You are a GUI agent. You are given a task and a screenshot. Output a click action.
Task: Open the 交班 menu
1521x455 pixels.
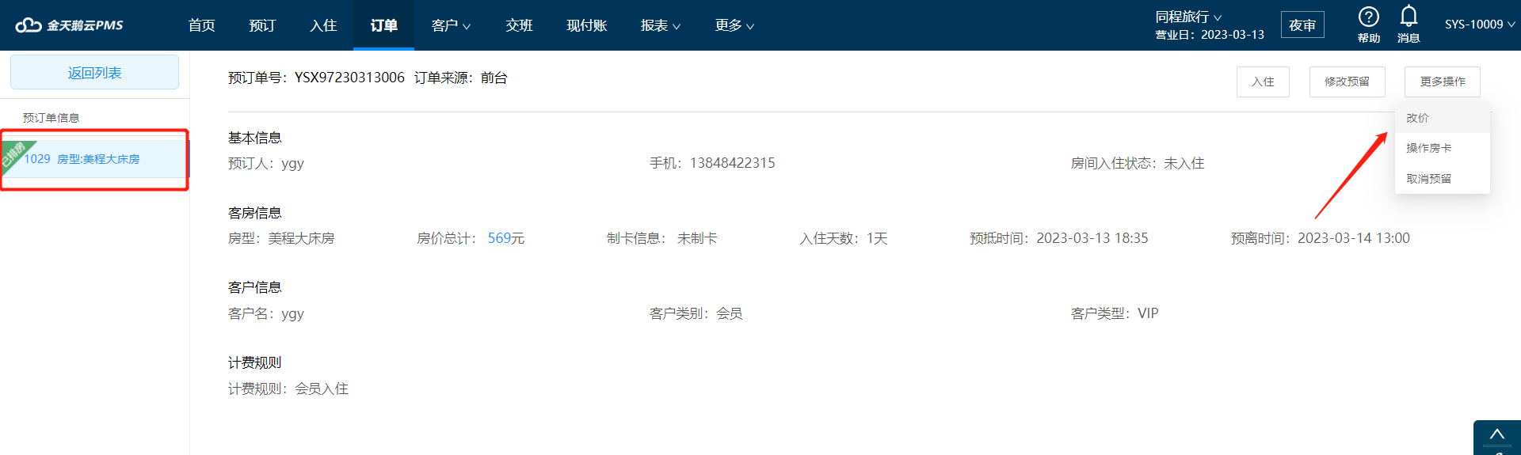519,25
